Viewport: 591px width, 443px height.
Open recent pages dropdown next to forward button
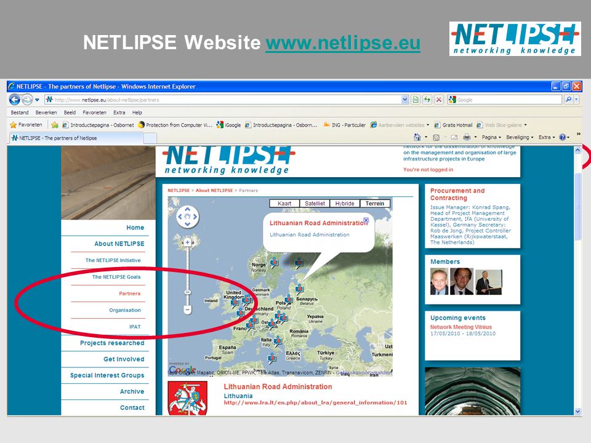[x=37, y=100]
